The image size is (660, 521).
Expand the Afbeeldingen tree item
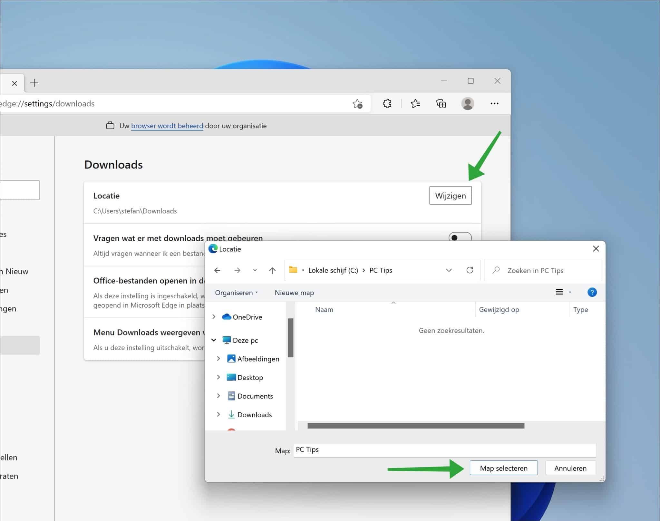(x=219, y=359)
